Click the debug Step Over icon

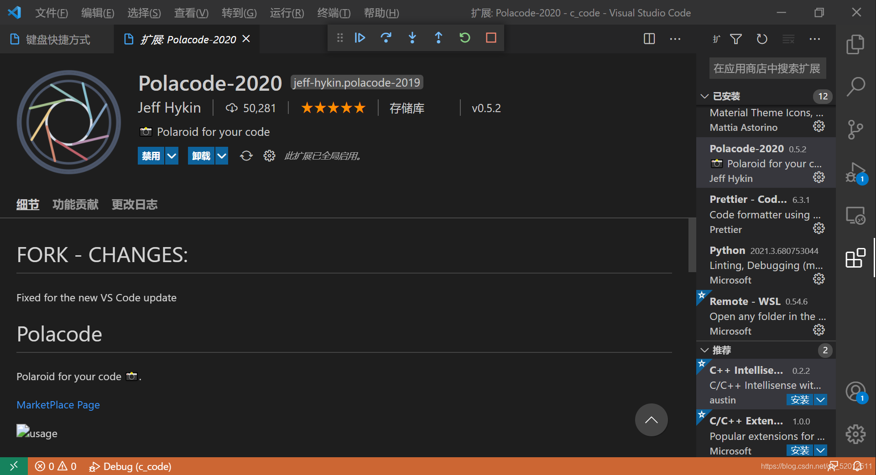[x=386, y=38]
